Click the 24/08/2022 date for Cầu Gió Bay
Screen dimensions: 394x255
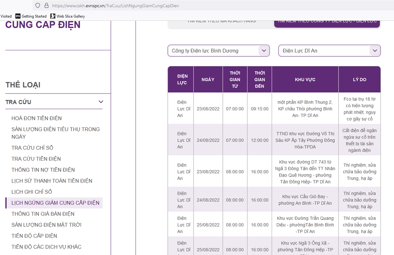pyautogui.click(x=208, y=200)
